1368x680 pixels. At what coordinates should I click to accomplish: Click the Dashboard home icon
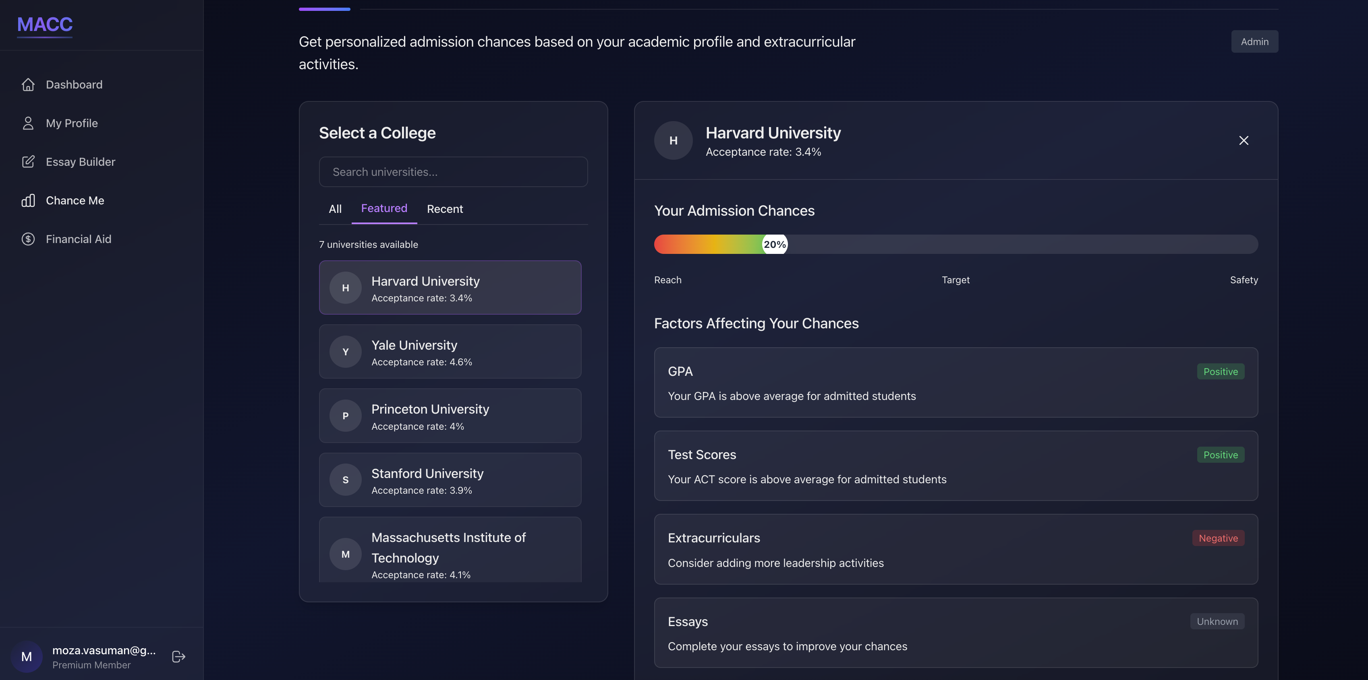[28, 85]
